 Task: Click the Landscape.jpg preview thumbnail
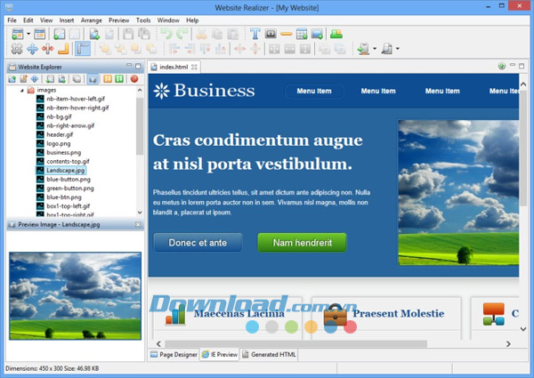(x=76, y=296)
